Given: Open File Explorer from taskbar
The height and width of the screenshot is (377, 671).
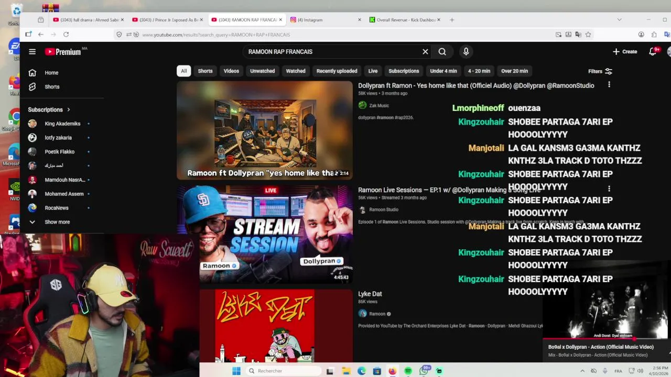Looking at the screenshot, I should tap(346, 371).
